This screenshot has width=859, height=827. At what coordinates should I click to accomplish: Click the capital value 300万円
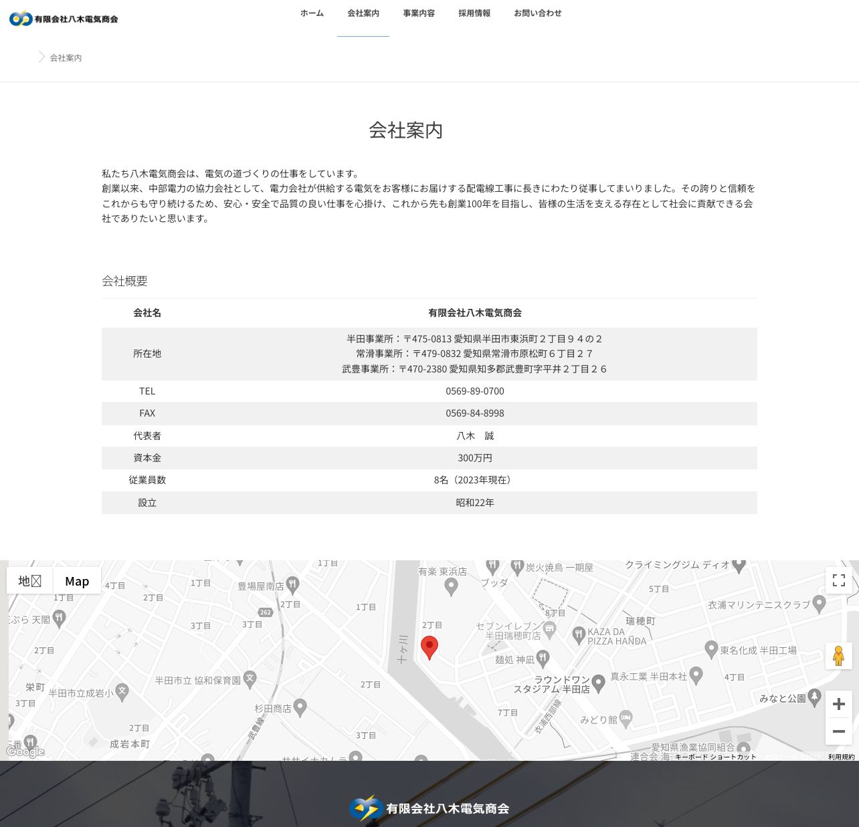click(x=475, y=458)
